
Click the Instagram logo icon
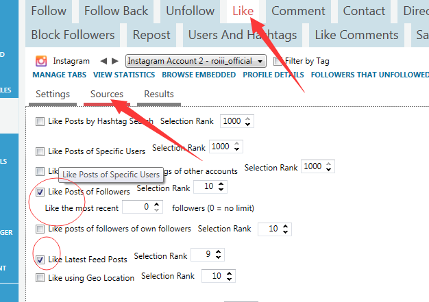click(41, 61)
